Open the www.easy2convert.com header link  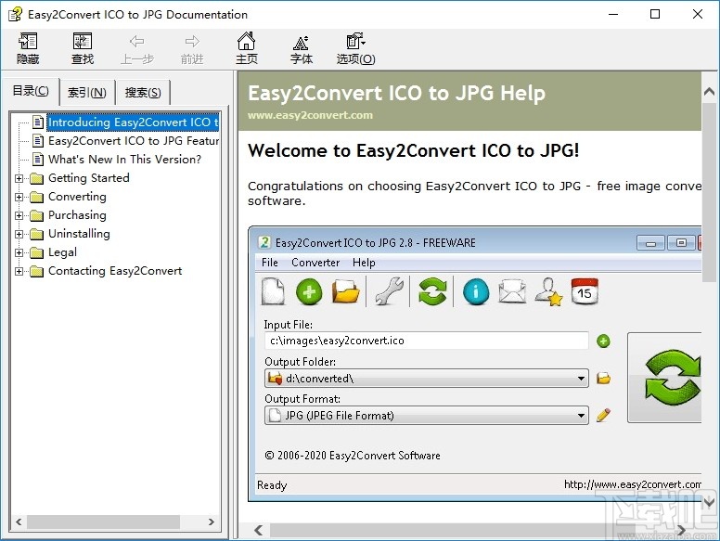pyautogui.click(x=311, y=115)
